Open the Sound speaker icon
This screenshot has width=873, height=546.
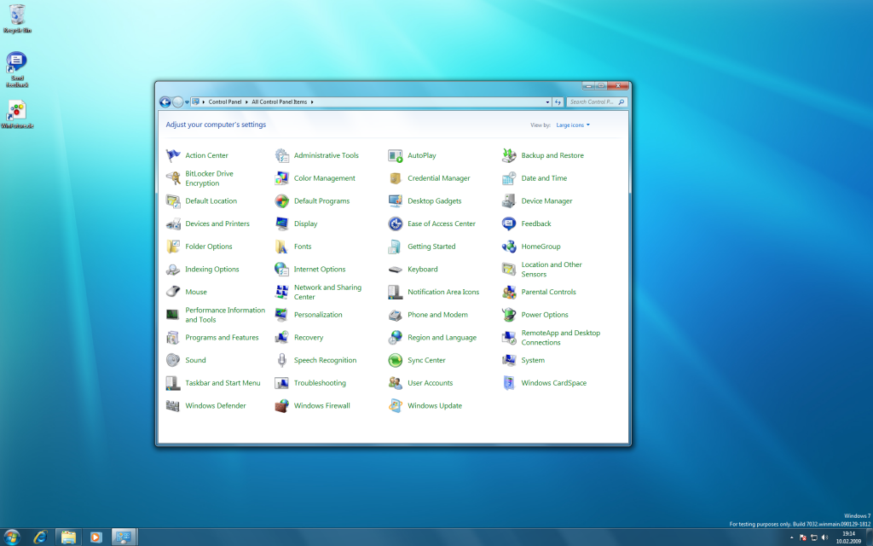tap(173, 361)
